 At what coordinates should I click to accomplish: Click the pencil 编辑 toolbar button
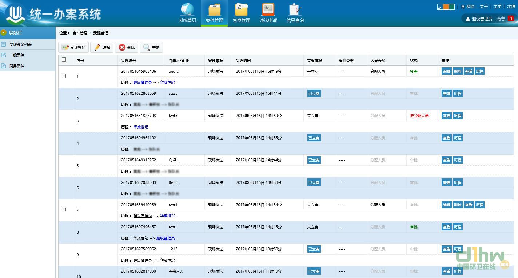(x=102, y=47)
